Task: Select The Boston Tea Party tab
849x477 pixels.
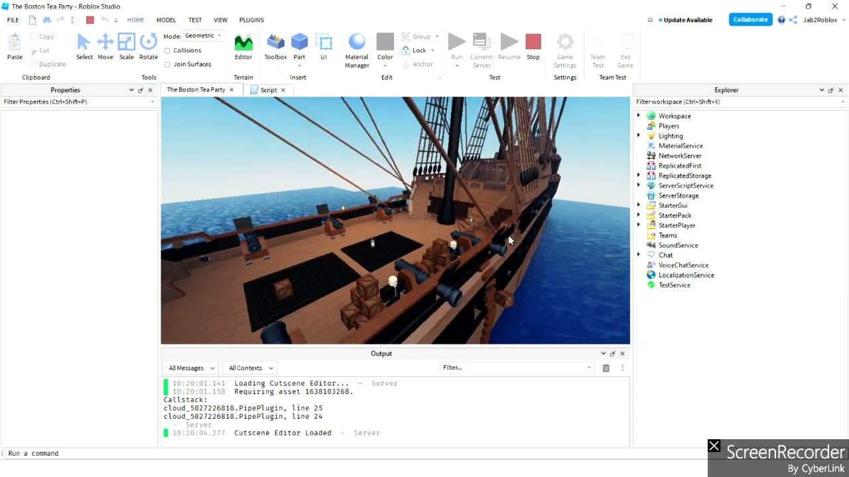Action: click(x=196, y=89)
